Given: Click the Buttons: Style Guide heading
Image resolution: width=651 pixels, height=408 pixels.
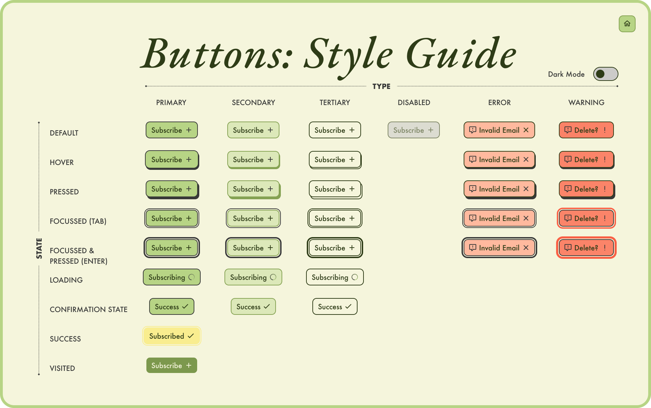Looking at the screenshot, I should click(328, 54).
